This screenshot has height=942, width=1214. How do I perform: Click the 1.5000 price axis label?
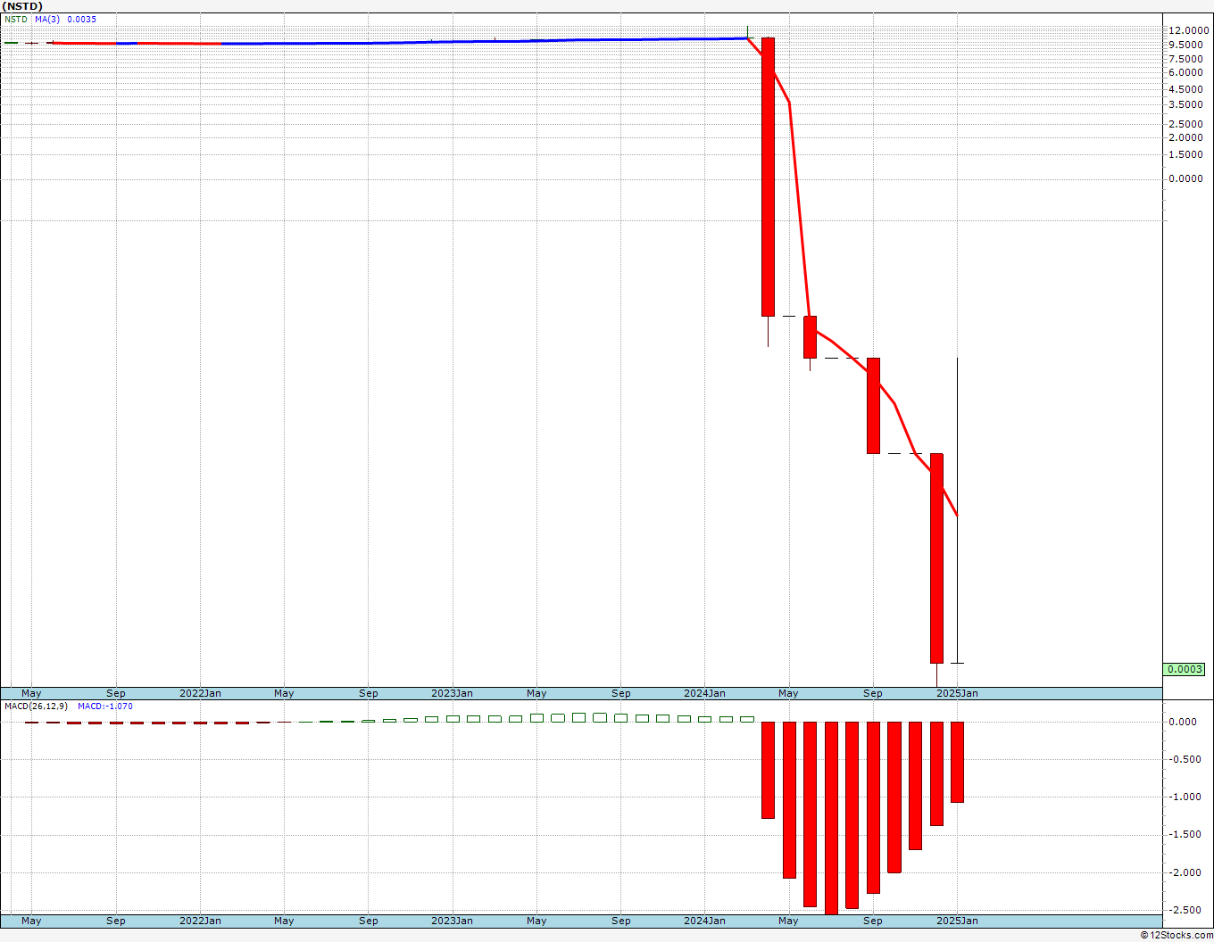tap(1185, 154)
